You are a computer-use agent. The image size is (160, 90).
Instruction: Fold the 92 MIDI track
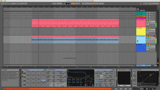point(137,28)
